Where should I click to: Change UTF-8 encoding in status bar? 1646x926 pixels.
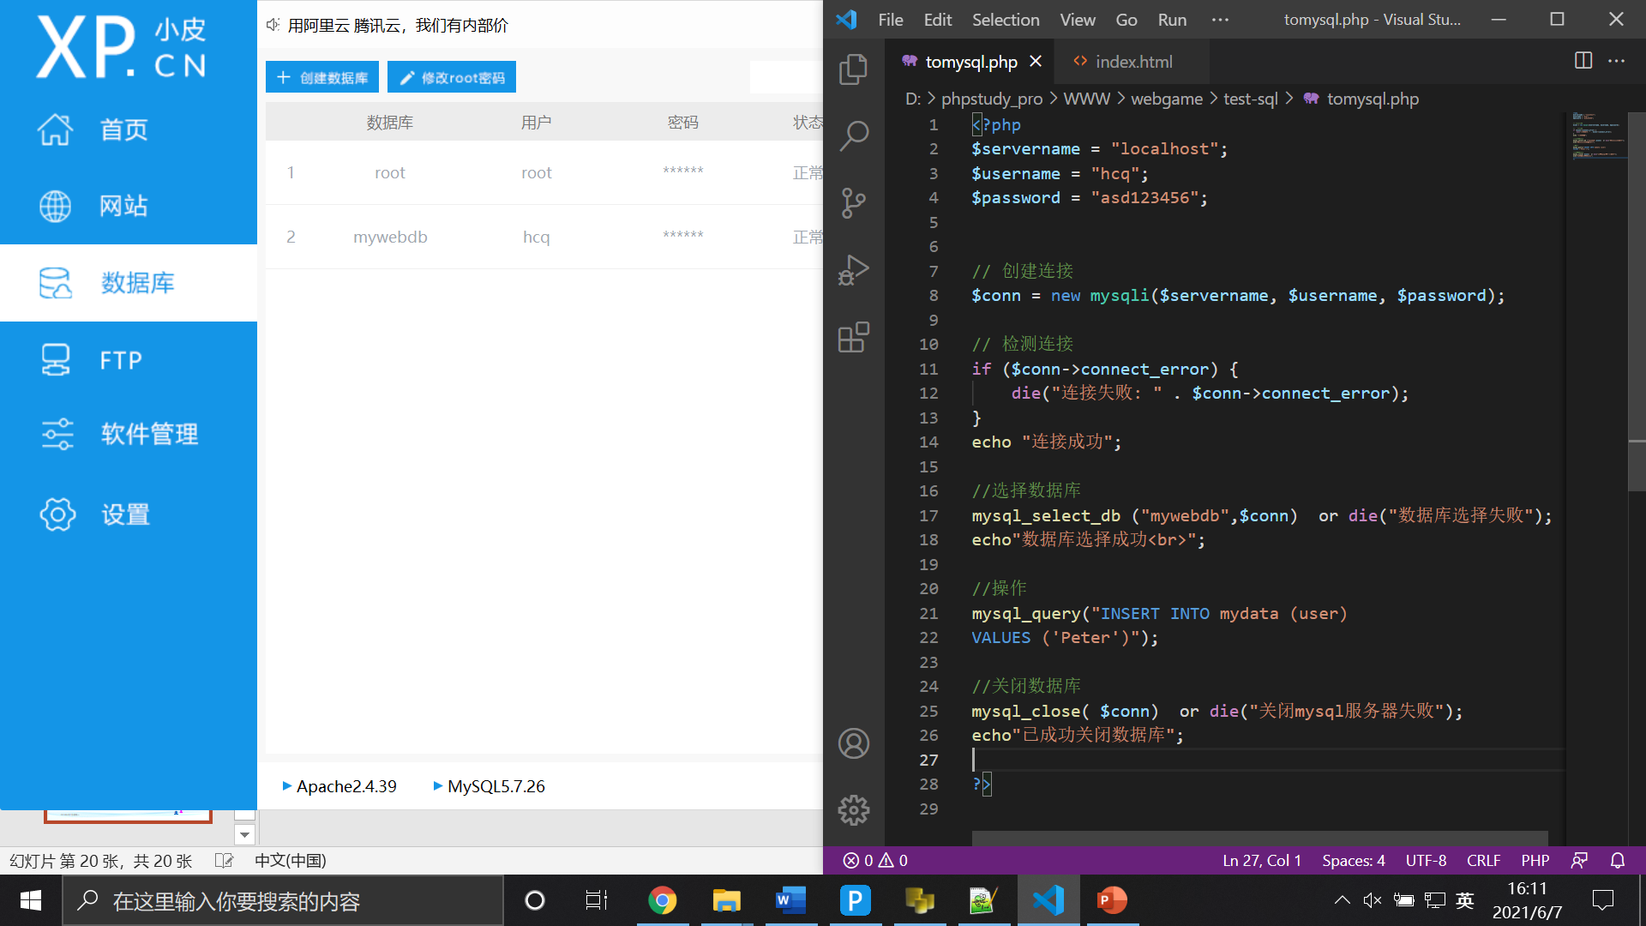1426,860
